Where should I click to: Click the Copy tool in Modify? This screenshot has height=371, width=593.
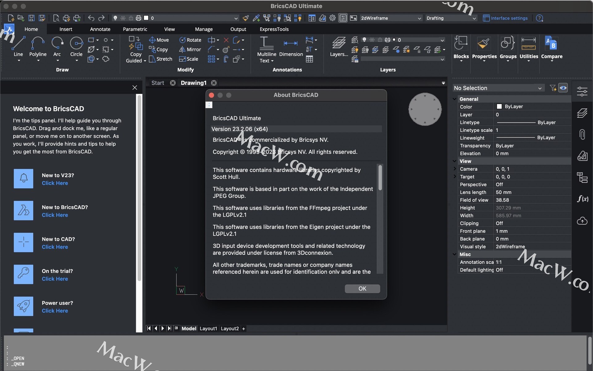click(x=158, y=49)
